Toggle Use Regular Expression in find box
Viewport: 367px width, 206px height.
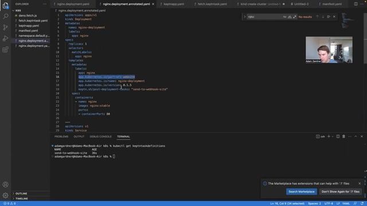294,17
